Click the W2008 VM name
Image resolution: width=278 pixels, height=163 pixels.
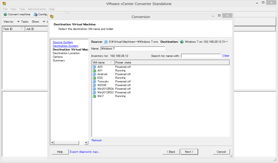pyautogui.click(x=102, y=85)
